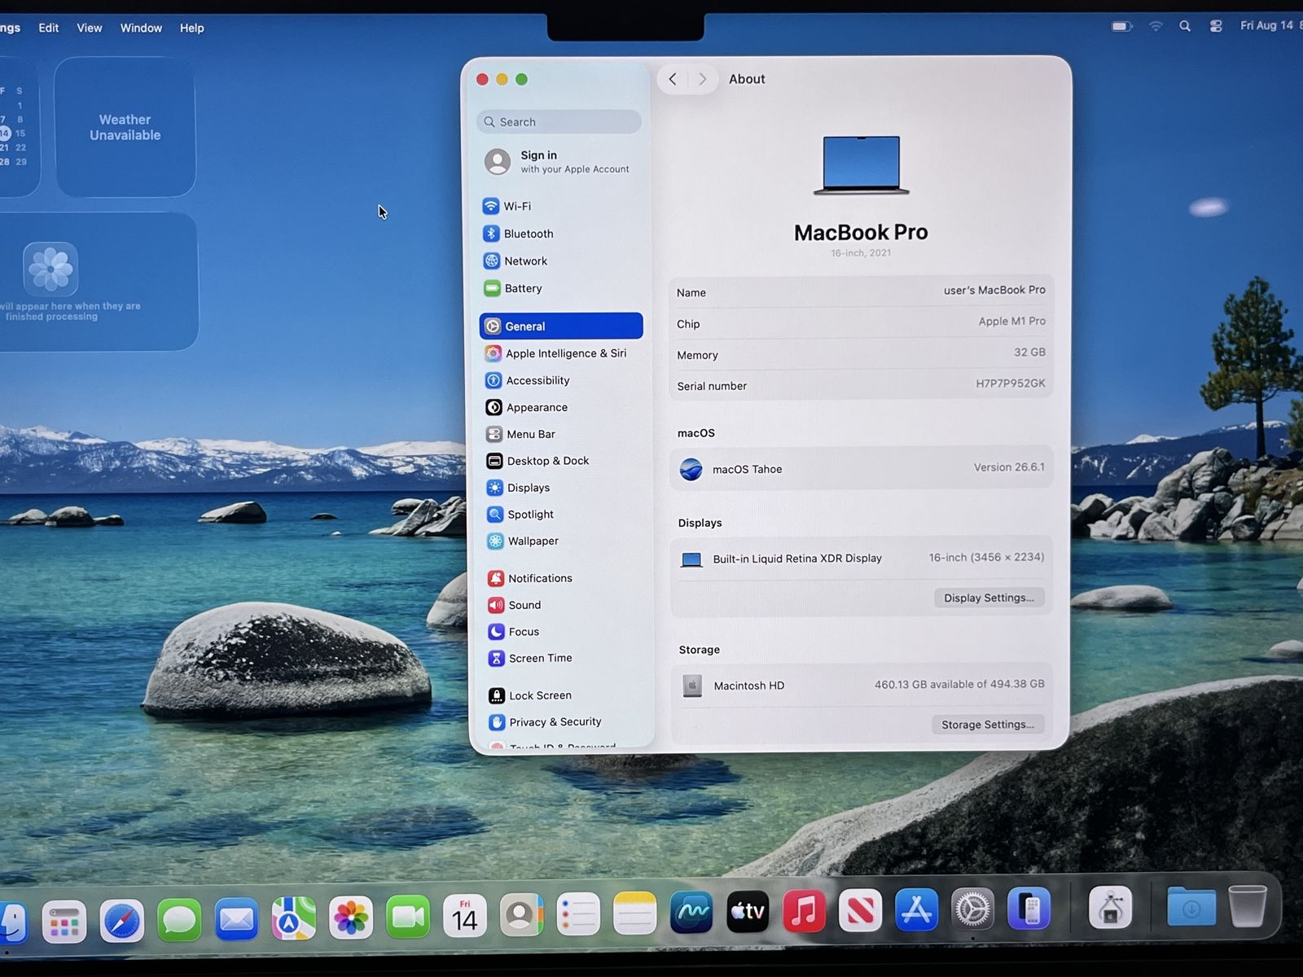
Task: Open Accessibility settings
Action: [x=561, y=380]
